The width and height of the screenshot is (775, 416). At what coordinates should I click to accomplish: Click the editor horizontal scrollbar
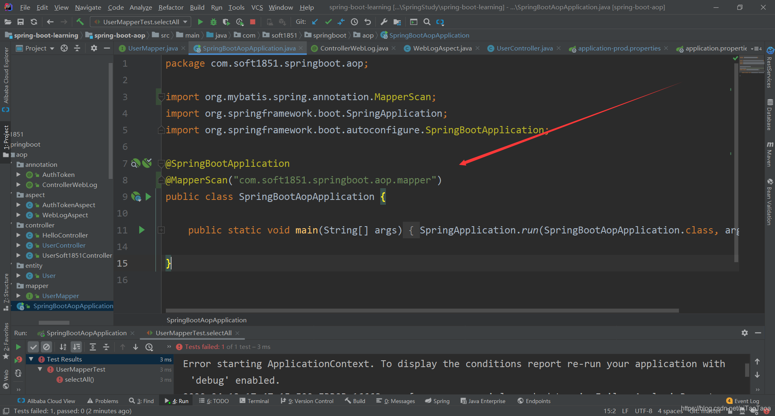point(422,311)
